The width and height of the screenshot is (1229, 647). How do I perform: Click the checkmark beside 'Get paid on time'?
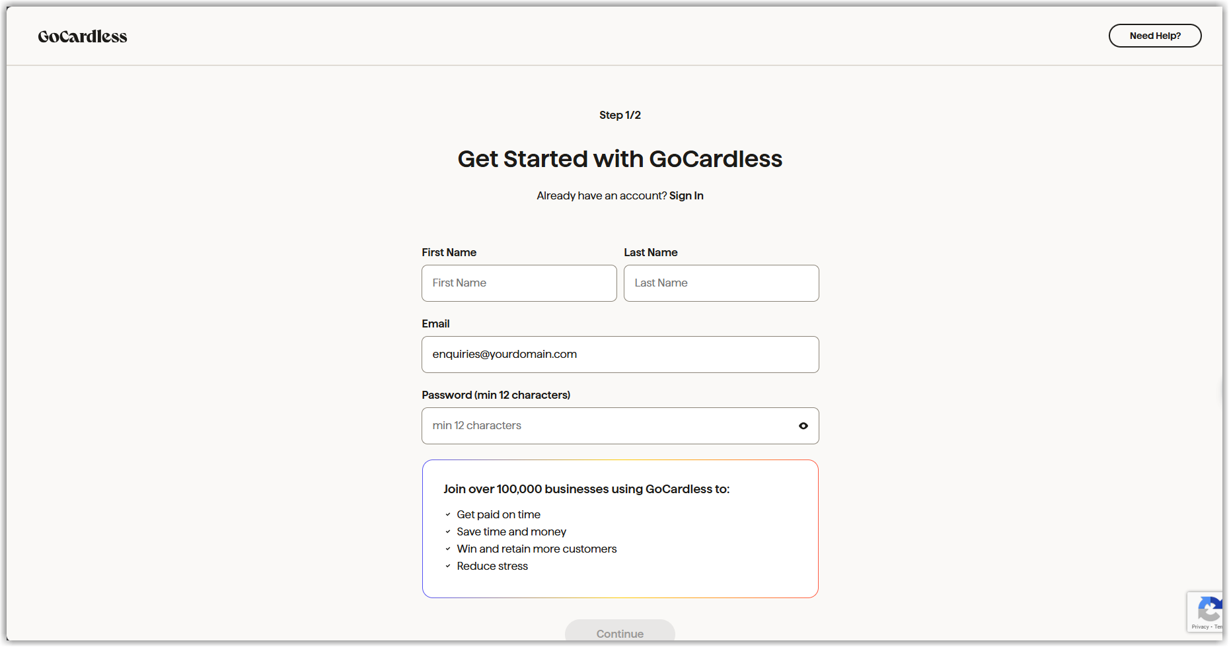448,514
